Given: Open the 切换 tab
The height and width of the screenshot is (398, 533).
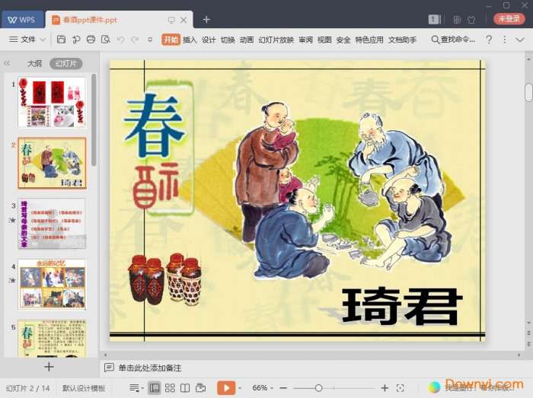Looking at the screenshot, I should tap(228, 40).
